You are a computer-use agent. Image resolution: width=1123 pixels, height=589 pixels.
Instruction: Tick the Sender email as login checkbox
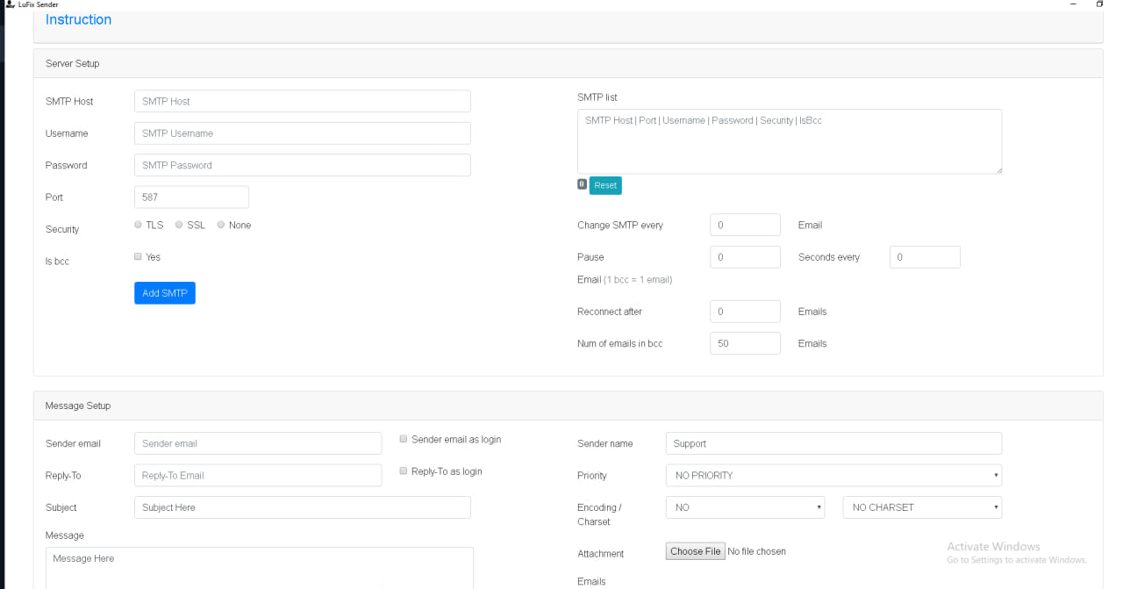pyautogui.click(x=404, y=439)
